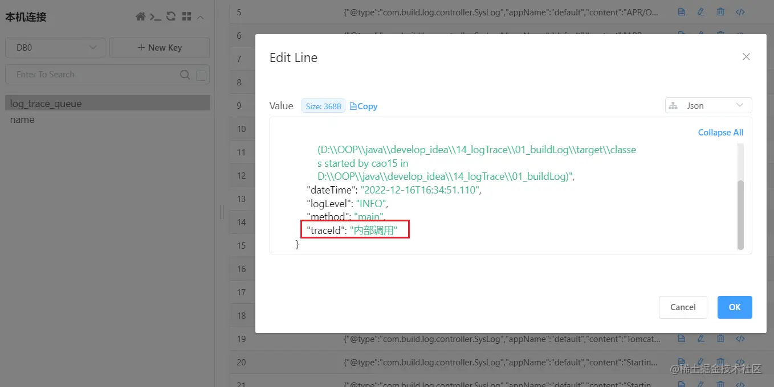Viewport: 774px width, 387px height.
Task: Close the Edit Line dialog
Action: pyautogui.click(x=746, y=57)
